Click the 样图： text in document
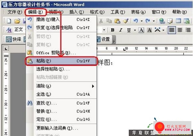 pos(105,63)
